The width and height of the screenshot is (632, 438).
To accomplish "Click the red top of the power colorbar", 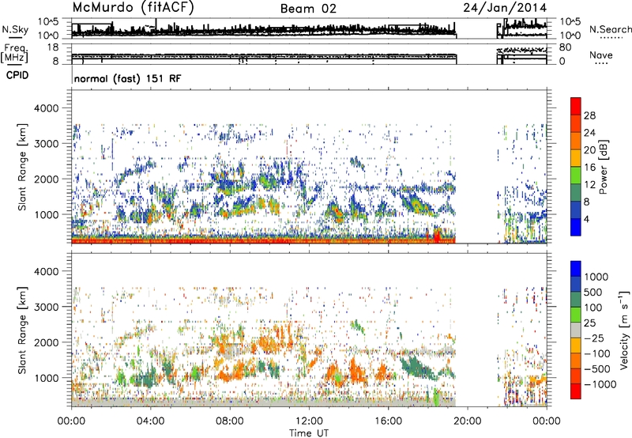I will pos(576,106).
